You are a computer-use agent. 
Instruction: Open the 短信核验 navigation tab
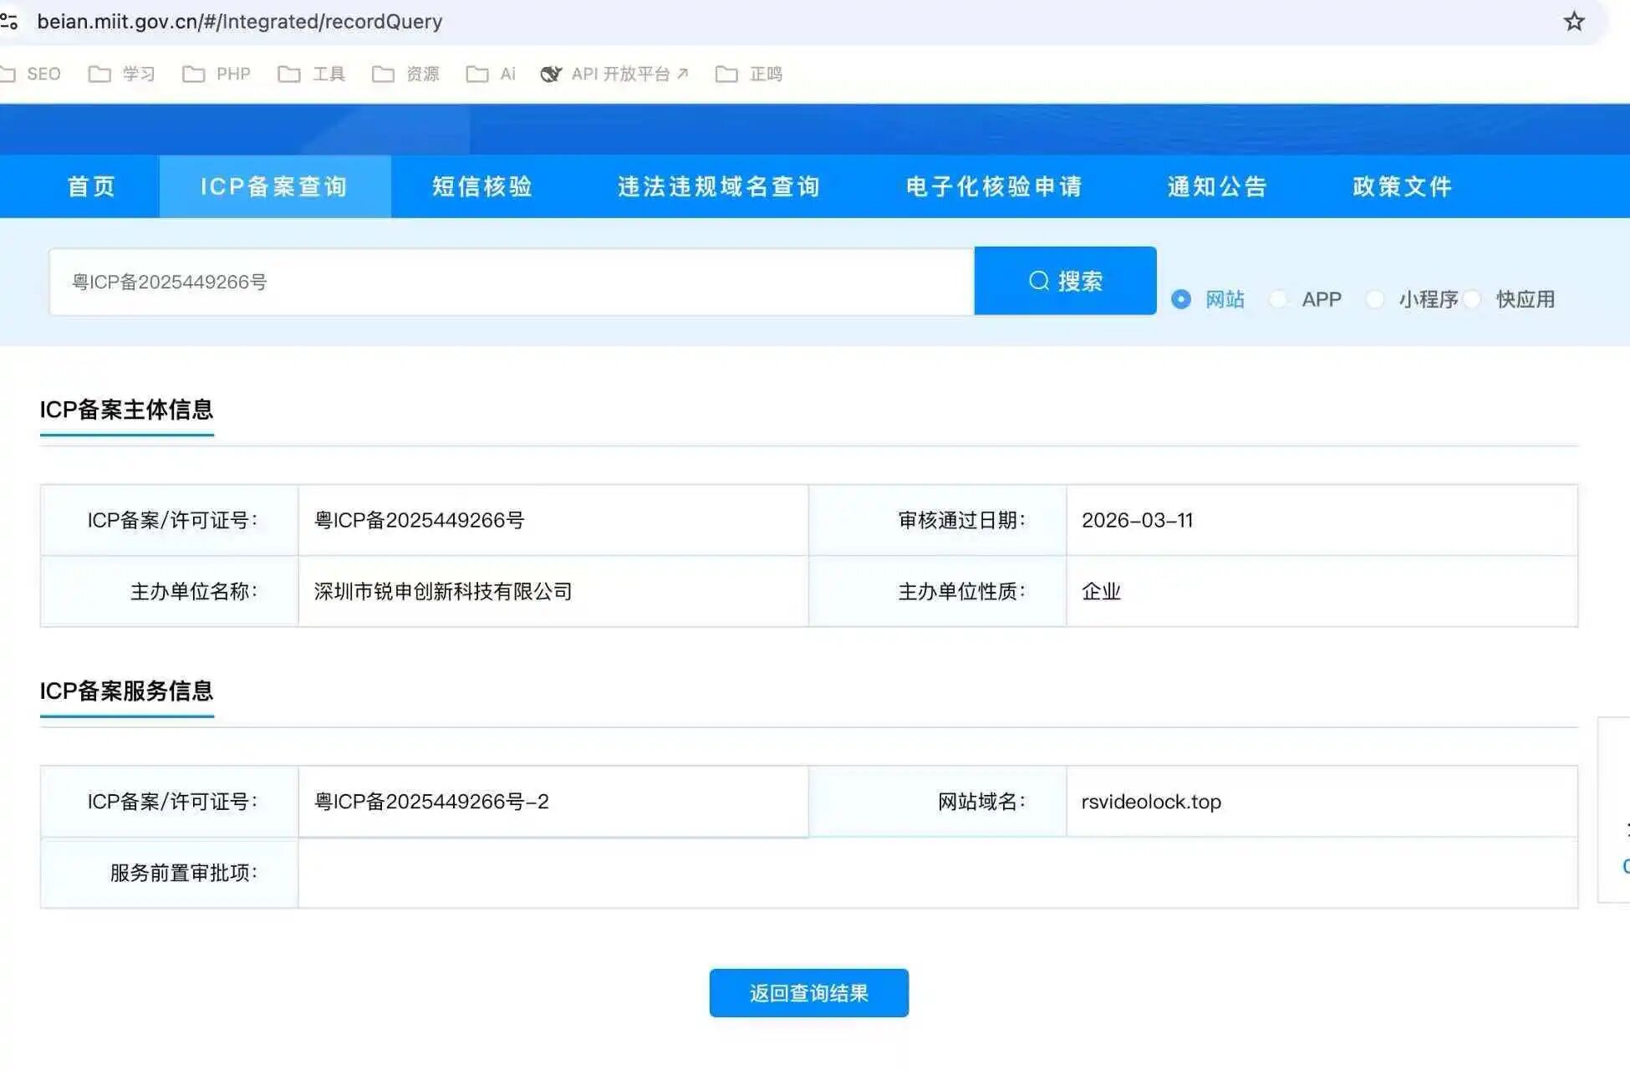482,186
